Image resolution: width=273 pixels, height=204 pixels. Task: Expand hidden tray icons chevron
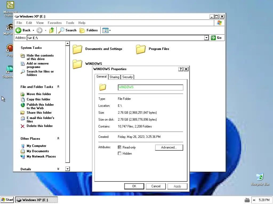(x=254, y=200)
